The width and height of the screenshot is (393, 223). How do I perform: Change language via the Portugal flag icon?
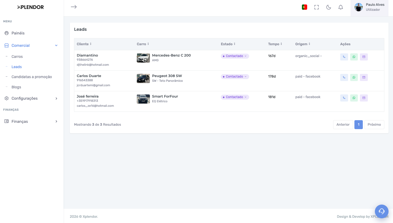click(305, 7)
